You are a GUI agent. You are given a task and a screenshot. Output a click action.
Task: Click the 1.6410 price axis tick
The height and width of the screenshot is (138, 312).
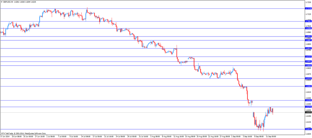[x=308, y=92]
